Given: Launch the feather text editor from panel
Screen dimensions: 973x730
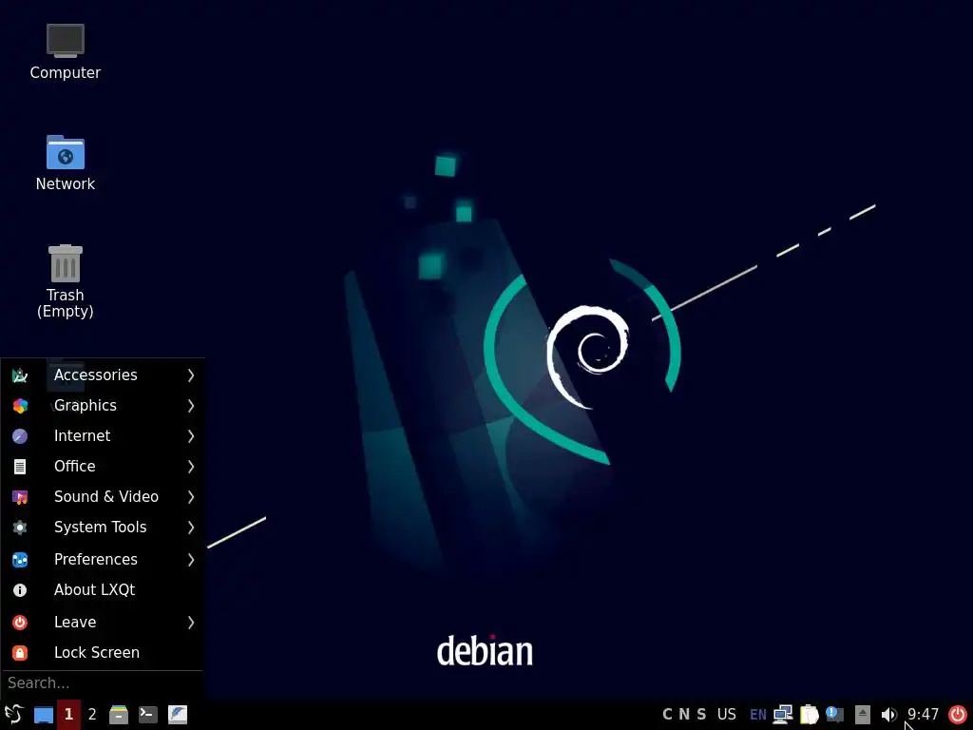Looking at the screenshot, I should (178, 715).
